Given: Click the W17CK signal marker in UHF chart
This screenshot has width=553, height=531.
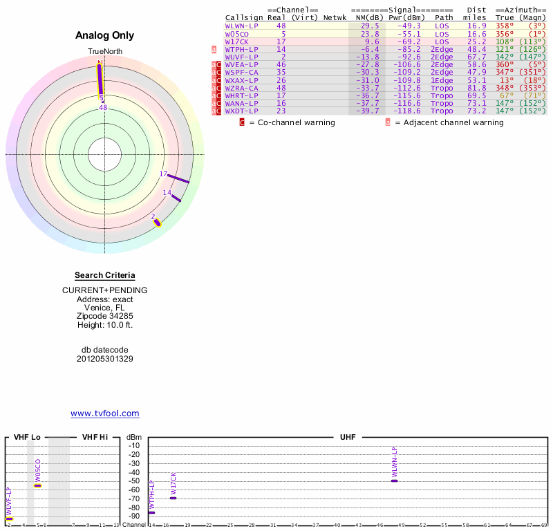Looking at the screenshot, I should click(174, 499).
